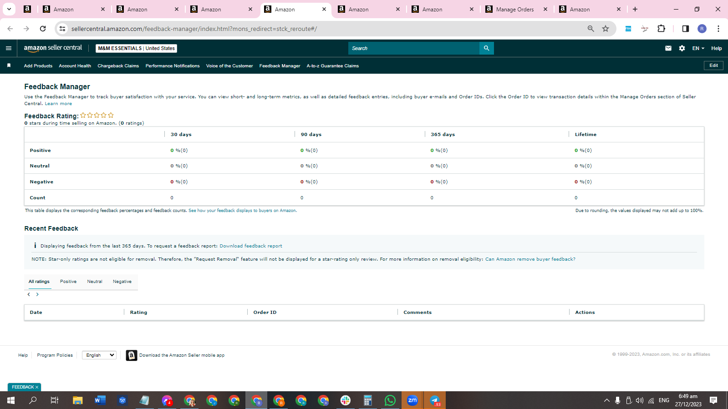728x409 pixels.
Task: Click the Seller Central search magnifier button
Action: tap(486, 48)
